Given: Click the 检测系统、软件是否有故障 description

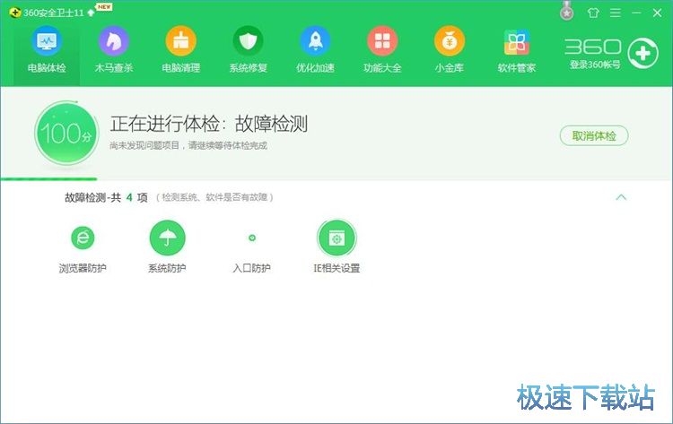Looking at the screenshot, I should pos(214,197).
